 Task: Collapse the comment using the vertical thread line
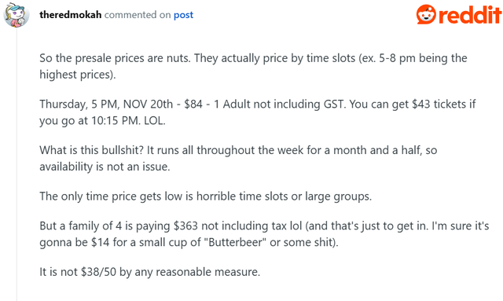point(17,165)
